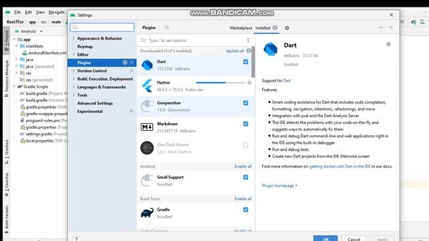Open the View menu
429x241 pixels.
[x=40, y=12]
